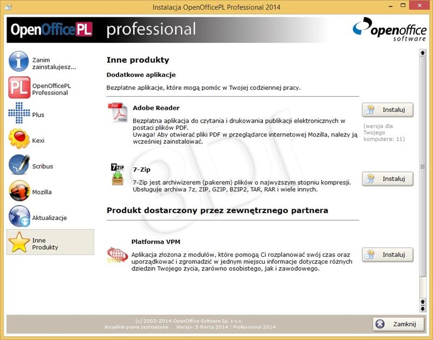Click the Adobe Reader PDF icon
The image size is (433, 340).
click(x=118, y=112)
